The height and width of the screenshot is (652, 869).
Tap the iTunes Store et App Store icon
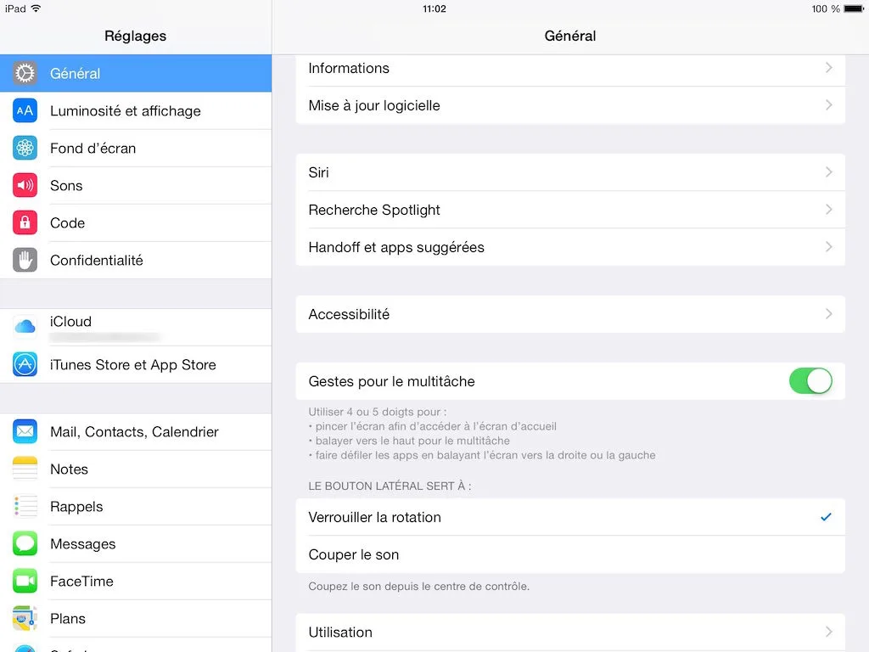[25, 364]
